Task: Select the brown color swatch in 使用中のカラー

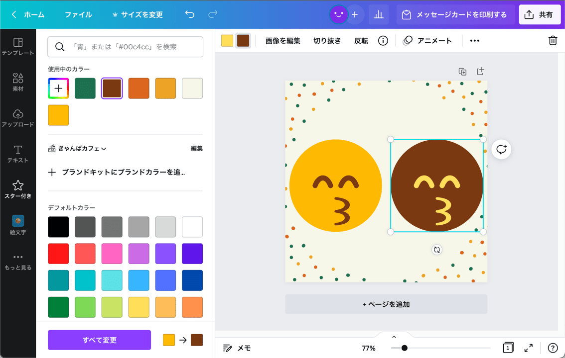Action: point(112,88)
